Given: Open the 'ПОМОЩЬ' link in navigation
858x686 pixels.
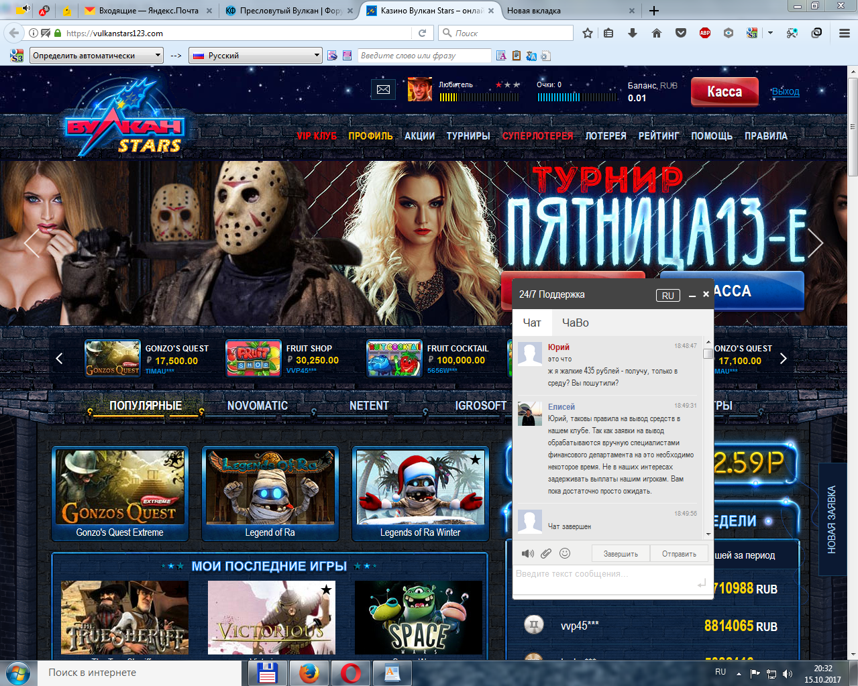Looking at the screenshot, I should pos(712,136).
